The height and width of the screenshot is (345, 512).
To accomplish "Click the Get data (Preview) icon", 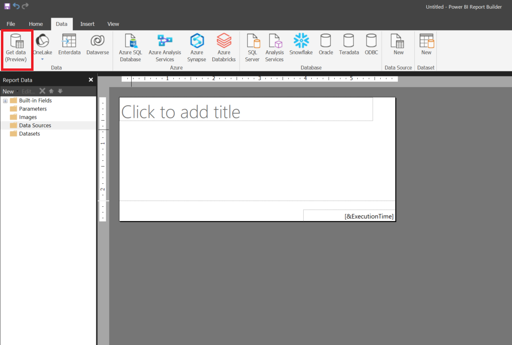I will point(17,48).
